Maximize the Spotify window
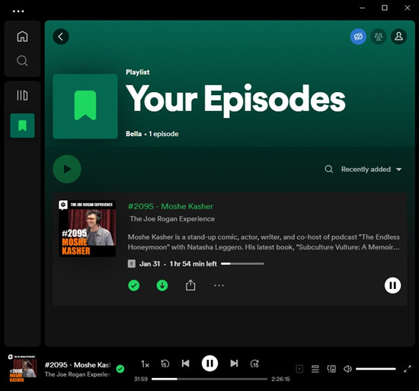 coord(385,8)
